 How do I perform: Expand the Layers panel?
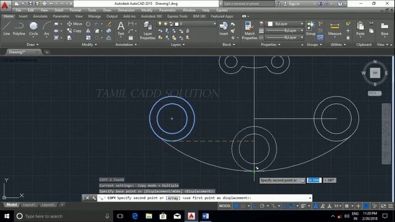(x=178, y=44)
